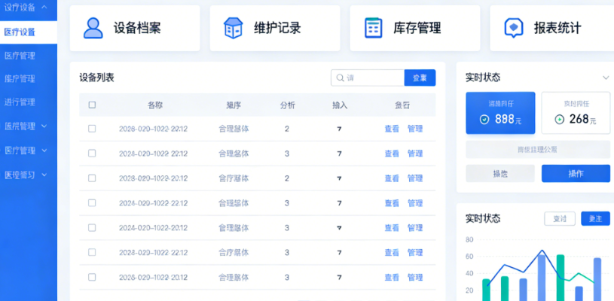Click the blue 操作 button
This screenshot has width=614, height=301.
click(576, 174)
